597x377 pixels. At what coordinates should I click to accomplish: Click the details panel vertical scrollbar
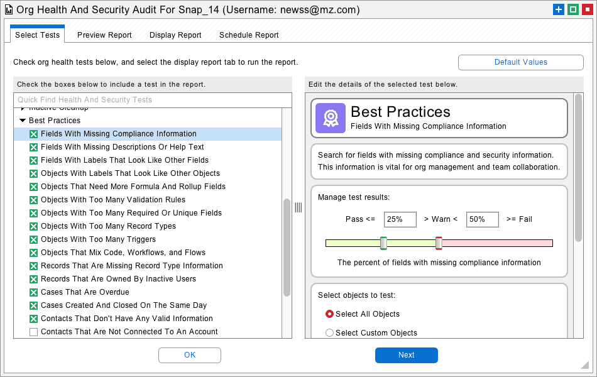578,168
